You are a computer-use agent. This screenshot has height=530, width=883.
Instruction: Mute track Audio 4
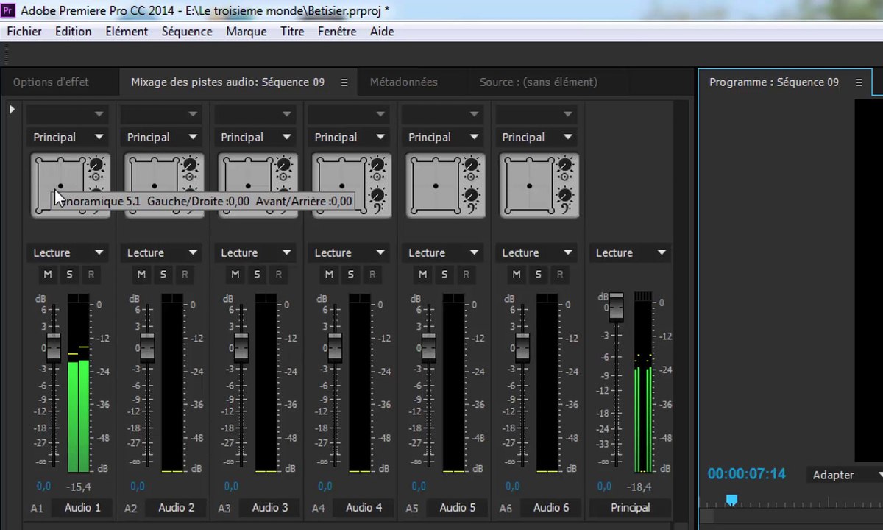coord(329,275)
